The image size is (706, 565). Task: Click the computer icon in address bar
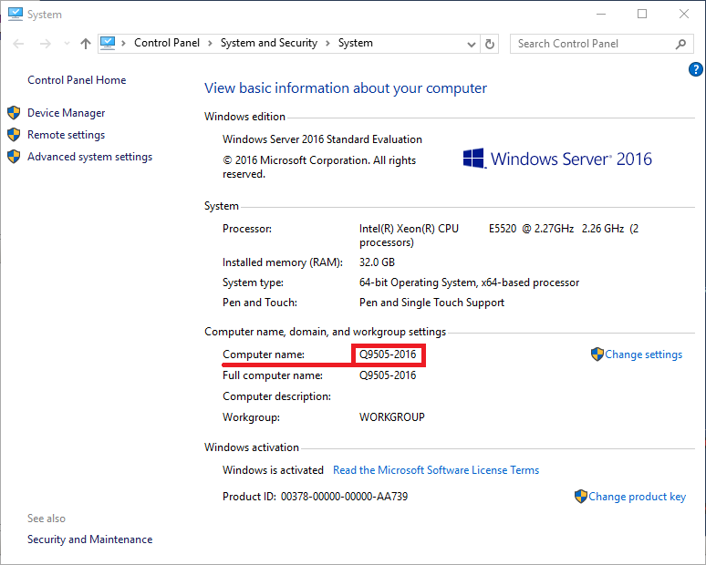[x=108, y=43]
